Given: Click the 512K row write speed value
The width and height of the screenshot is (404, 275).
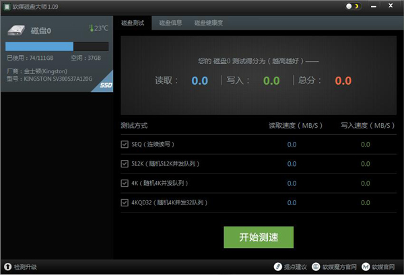Looking at the screenshot, I should pyautogui.click(x=366, y=164).
